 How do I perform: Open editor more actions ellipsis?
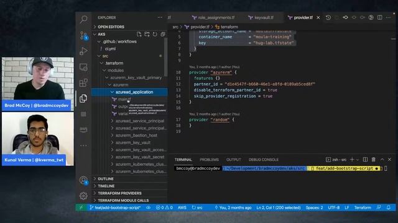[388, 17]
